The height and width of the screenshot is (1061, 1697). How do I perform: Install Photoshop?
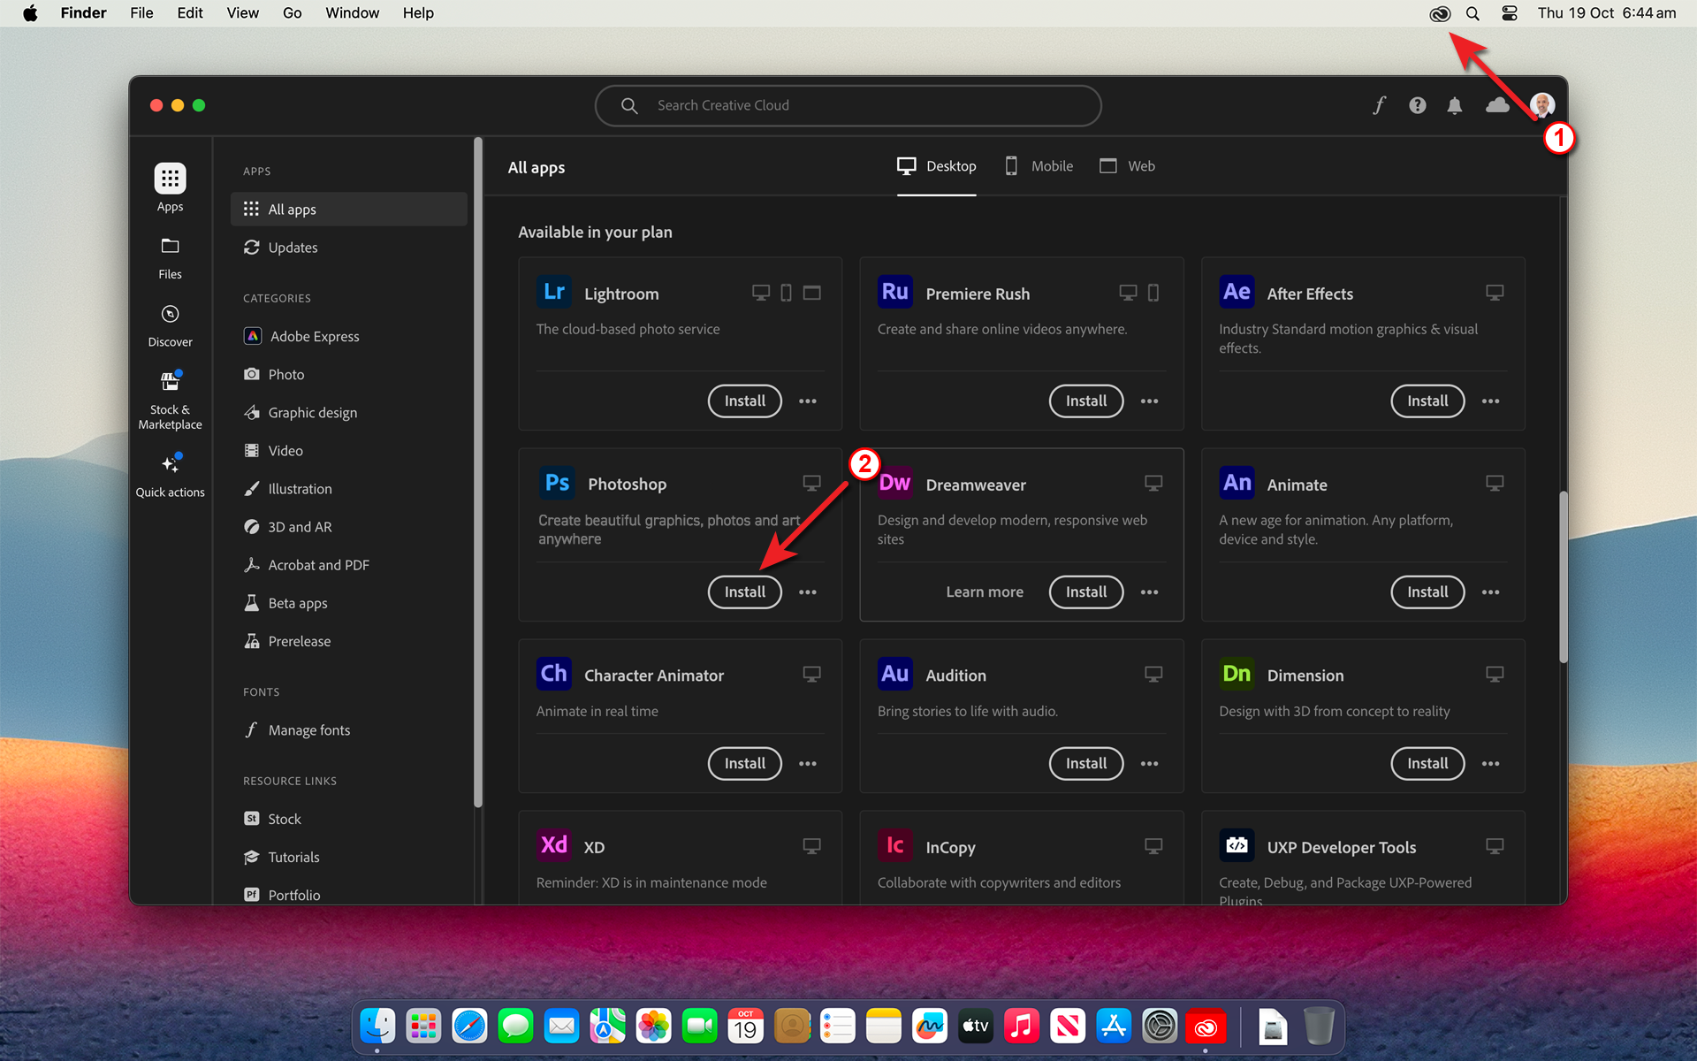click(x=744, y=592)
